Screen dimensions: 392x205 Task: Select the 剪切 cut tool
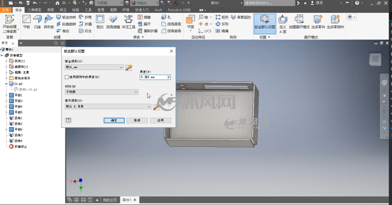(100, 22)
